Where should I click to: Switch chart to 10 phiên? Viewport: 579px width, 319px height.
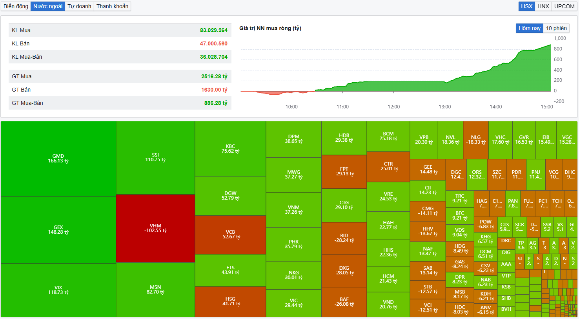click(x=556, y=28)
